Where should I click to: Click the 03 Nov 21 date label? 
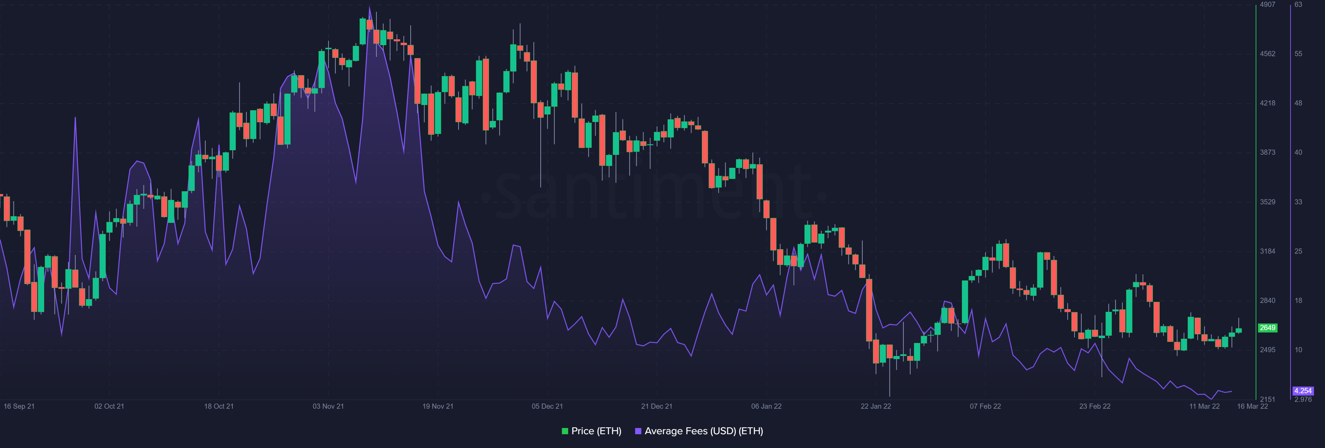[x=328, y=406]
